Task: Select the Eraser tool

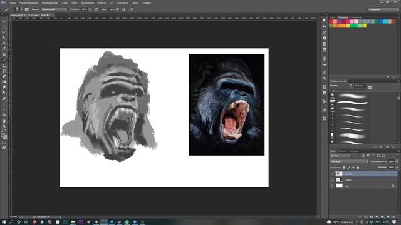Action: point(4,76)
